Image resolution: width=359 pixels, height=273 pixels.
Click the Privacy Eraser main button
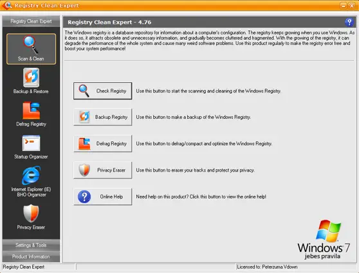[102, 170]
